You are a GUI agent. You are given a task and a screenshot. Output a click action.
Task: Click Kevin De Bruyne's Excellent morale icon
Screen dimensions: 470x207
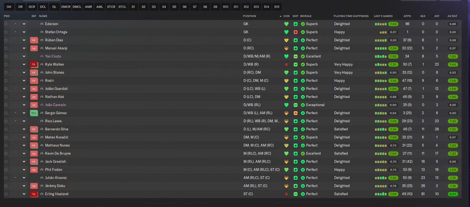303,153
